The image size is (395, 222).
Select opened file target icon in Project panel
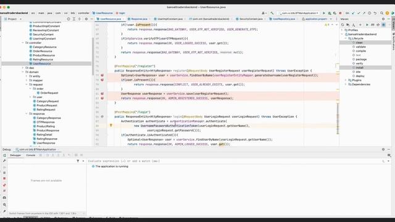[x=69, y=19]
